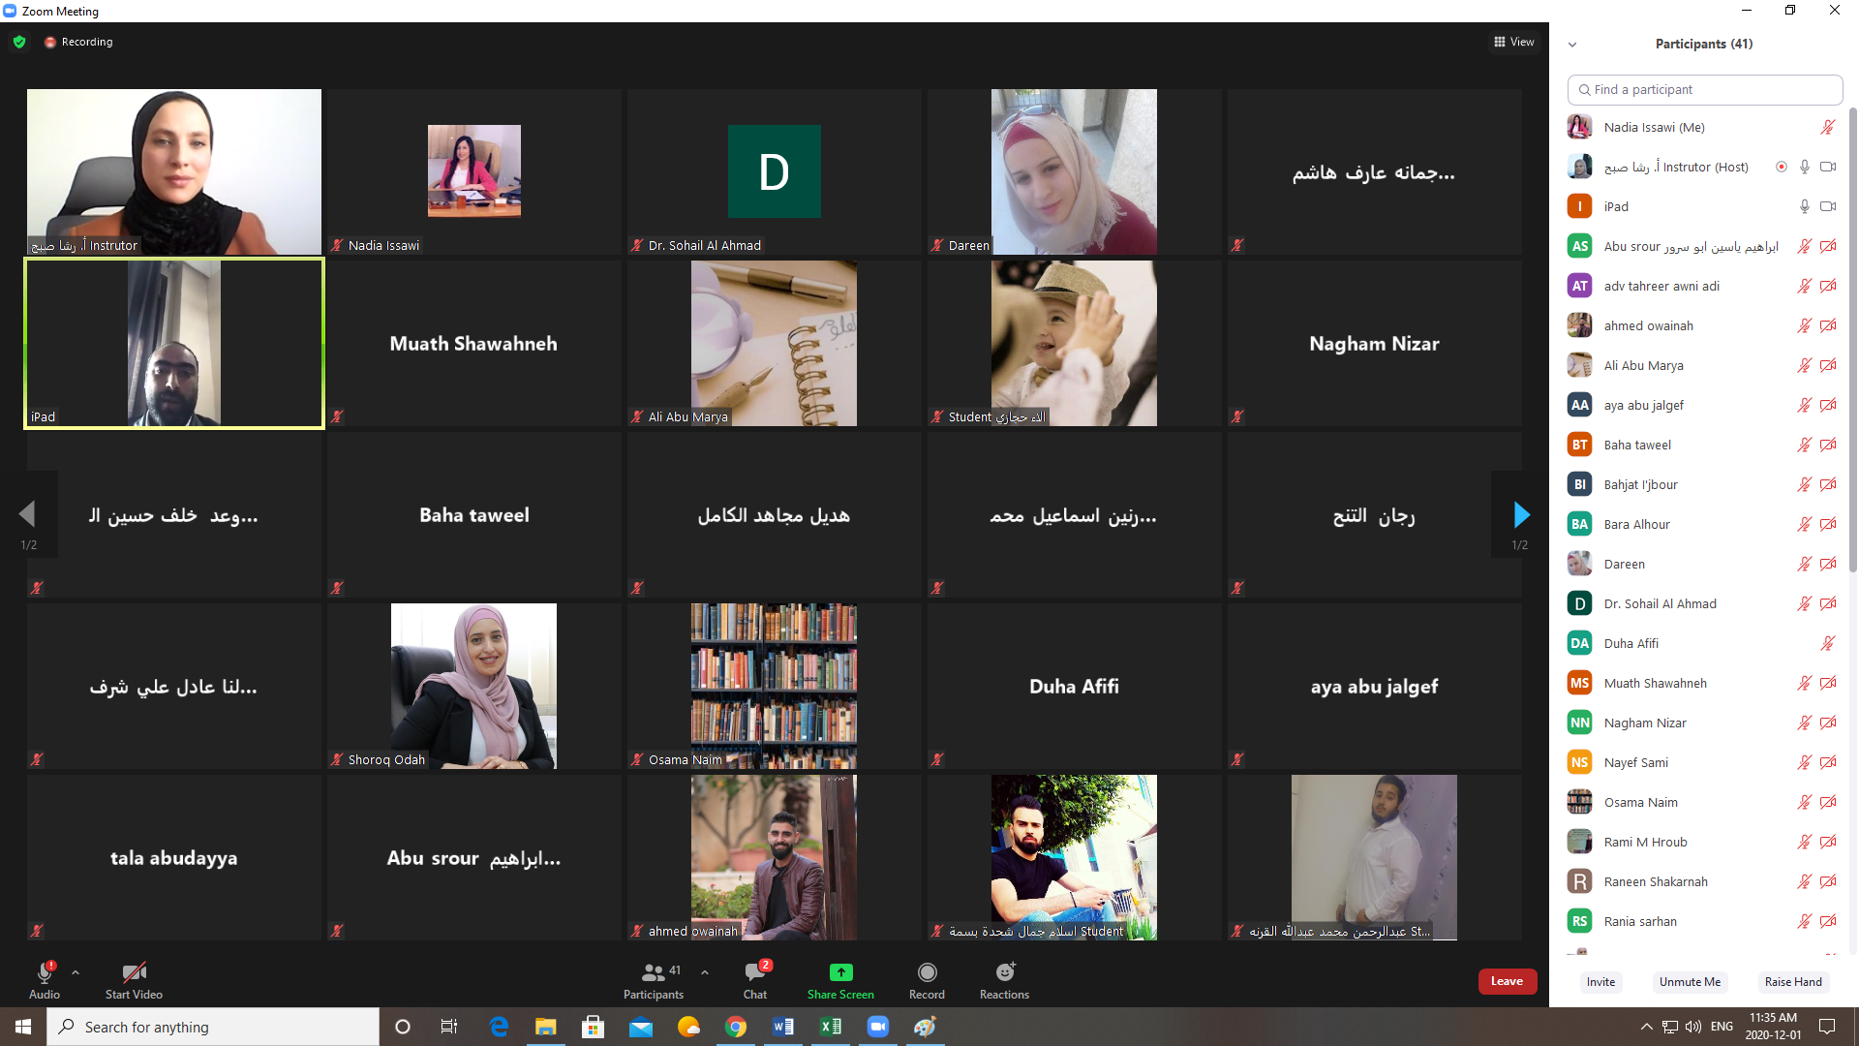Select Dr. Sohail Al Ahmad tile
Image resolution: width=1859 pixels, height=1046 pixels.
[774, 171]
